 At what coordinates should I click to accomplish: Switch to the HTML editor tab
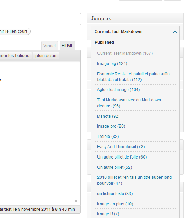click(67, 46)
